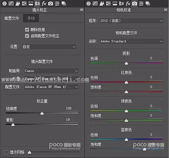The image size is (169, 158).
Task: Click the 绿原色 饱和度 value field
Action: click(156, 116)
